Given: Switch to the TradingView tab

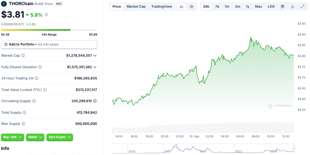Looking at the screenshot, I should pos(161,6).
